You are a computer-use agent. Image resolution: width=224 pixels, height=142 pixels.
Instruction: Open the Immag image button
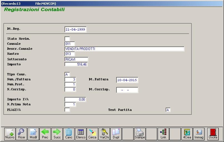click(199, 134)
